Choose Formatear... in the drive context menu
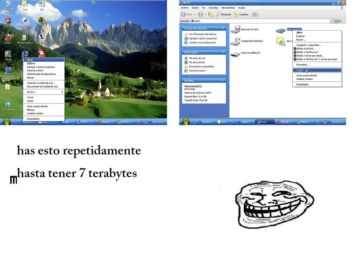The height and width of the screenshot is (266, 355). [x=317, y=65]
